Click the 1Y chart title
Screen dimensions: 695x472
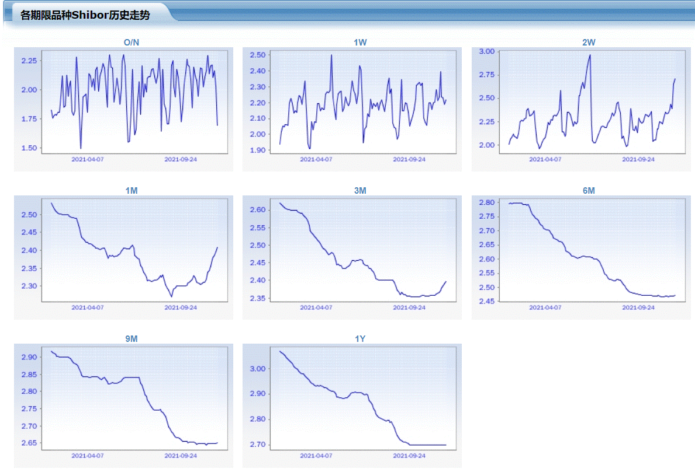click(x=360, y=339)
